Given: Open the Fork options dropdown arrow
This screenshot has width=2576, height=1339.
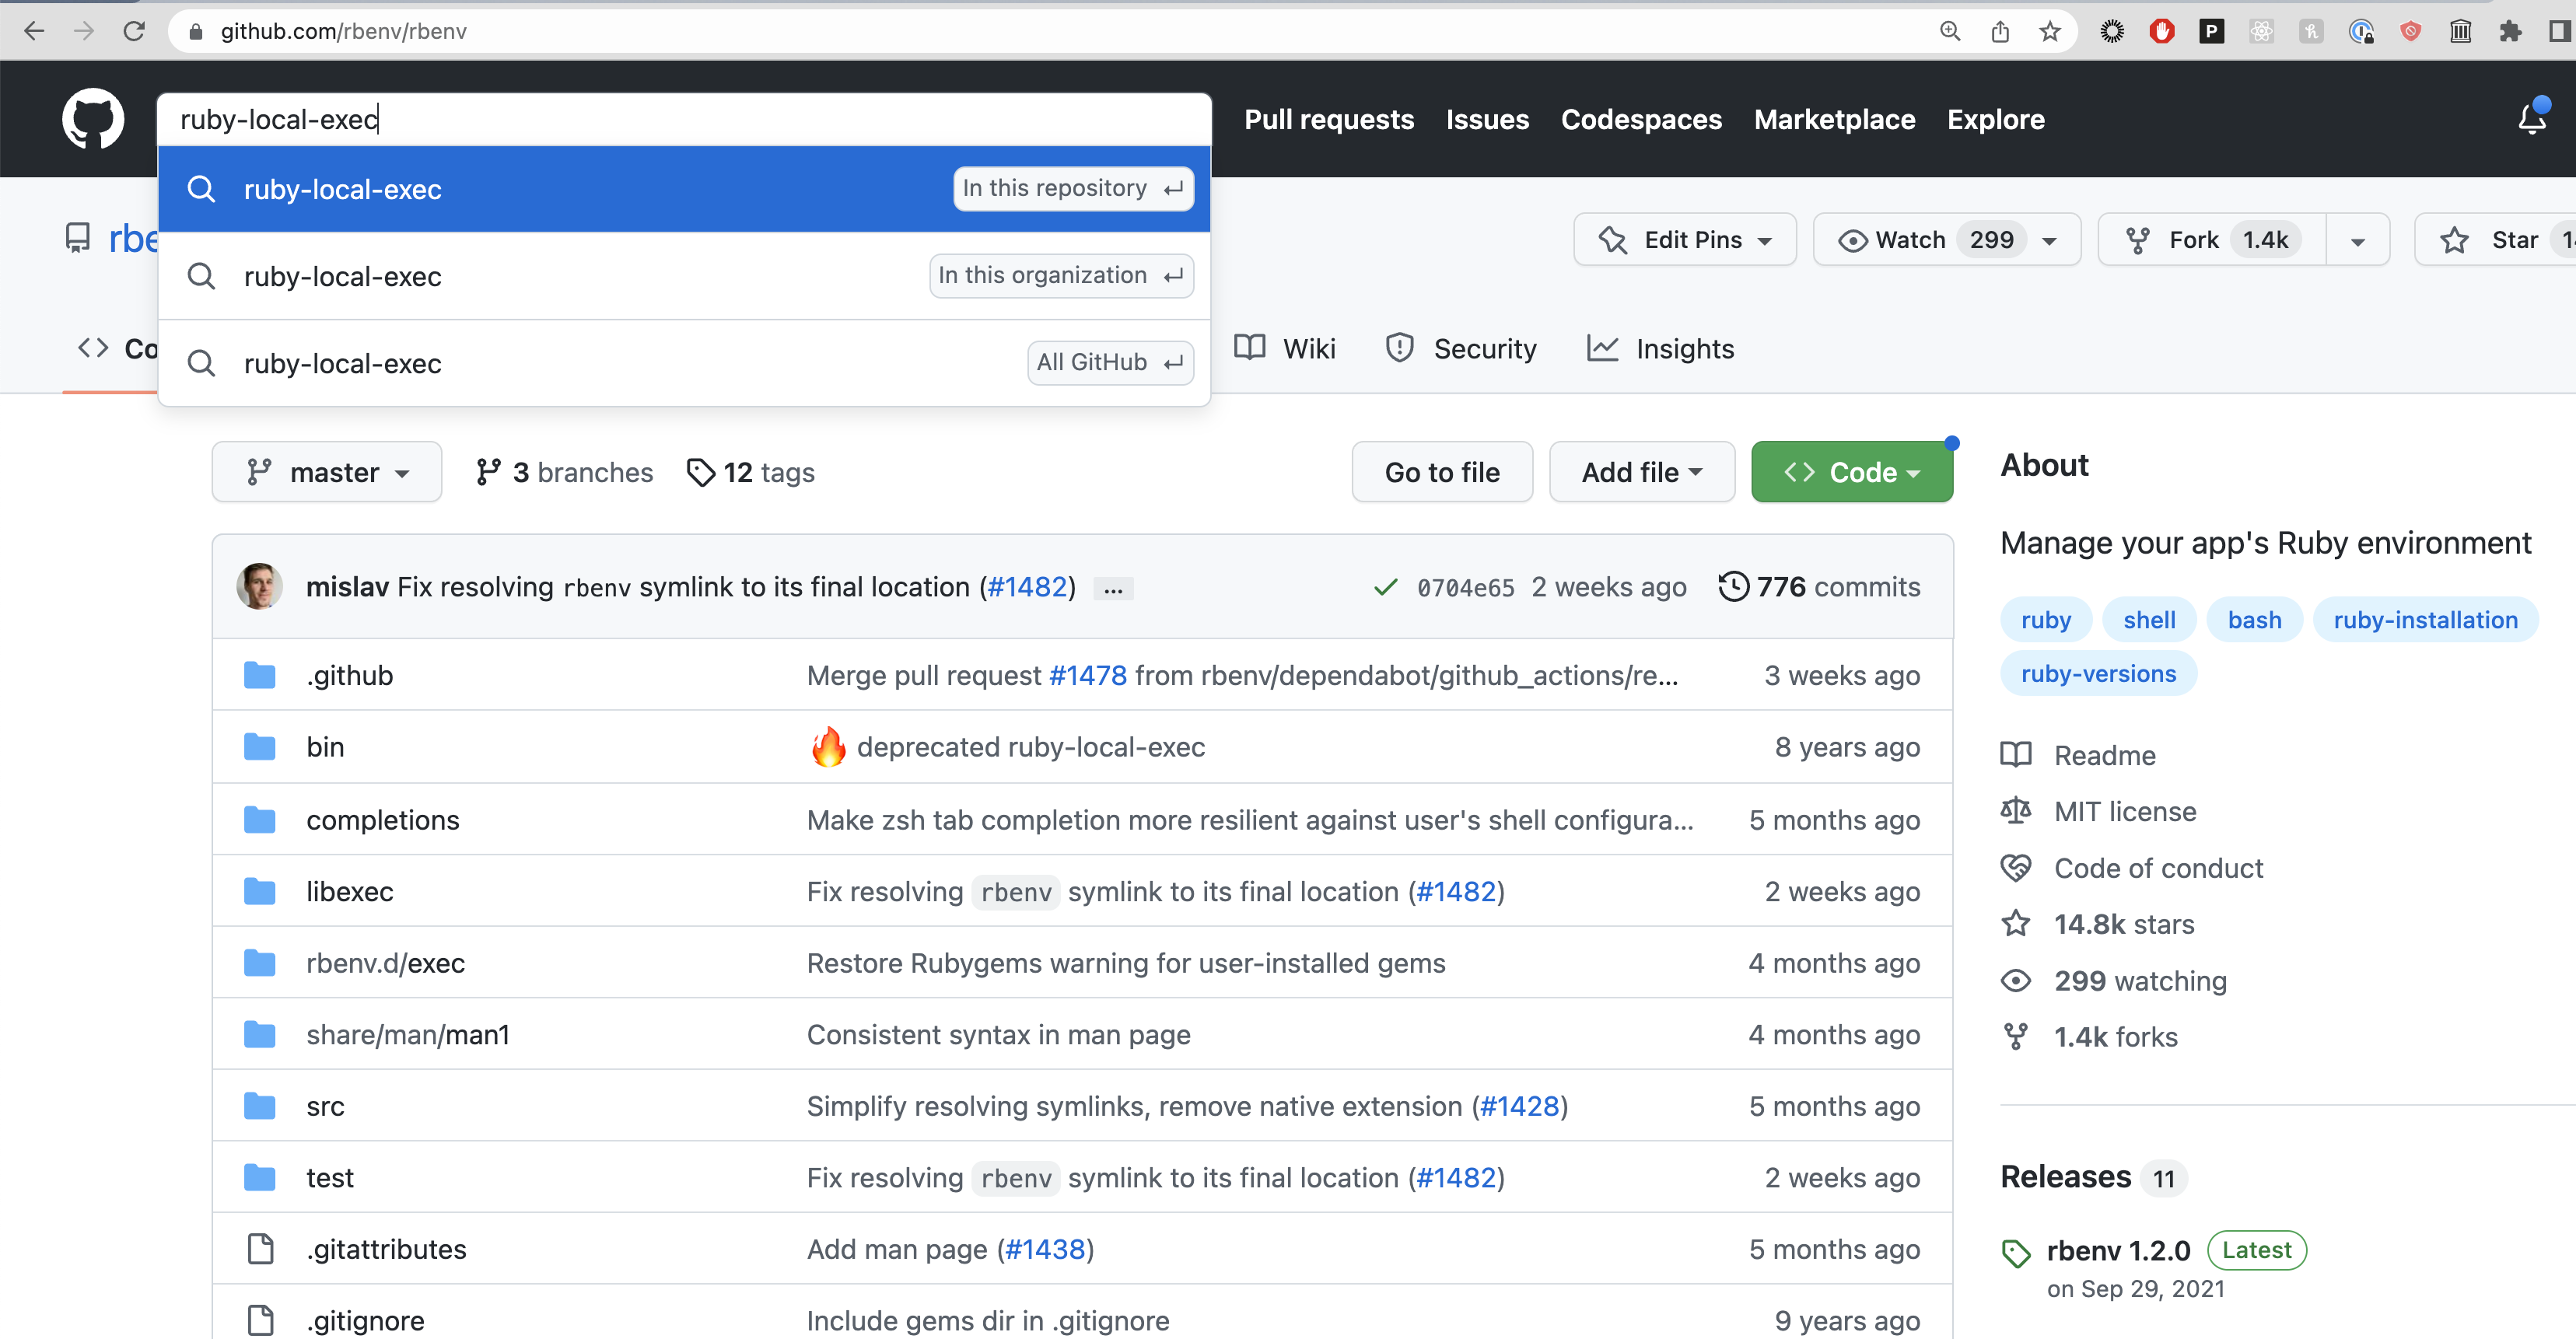Looking at the screenshot, I should click(2357, 241).
